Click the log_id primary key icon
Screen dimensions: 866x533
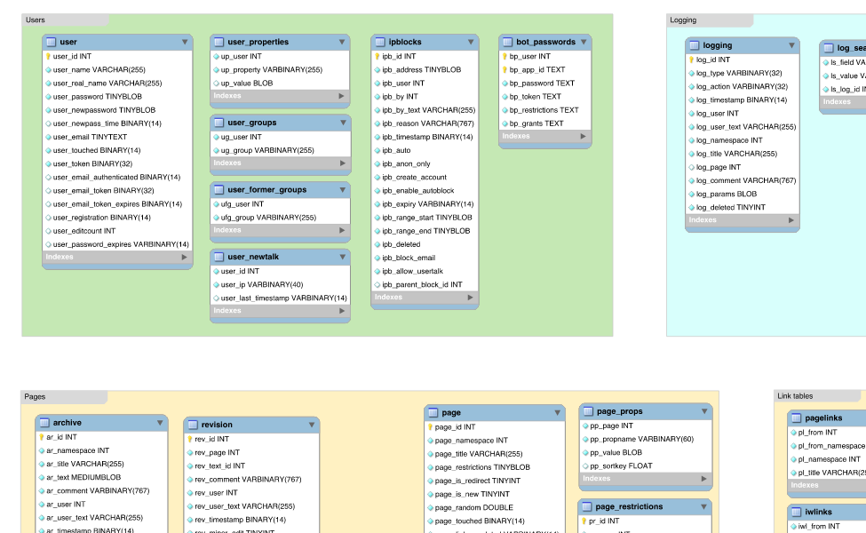coord(692,60)
